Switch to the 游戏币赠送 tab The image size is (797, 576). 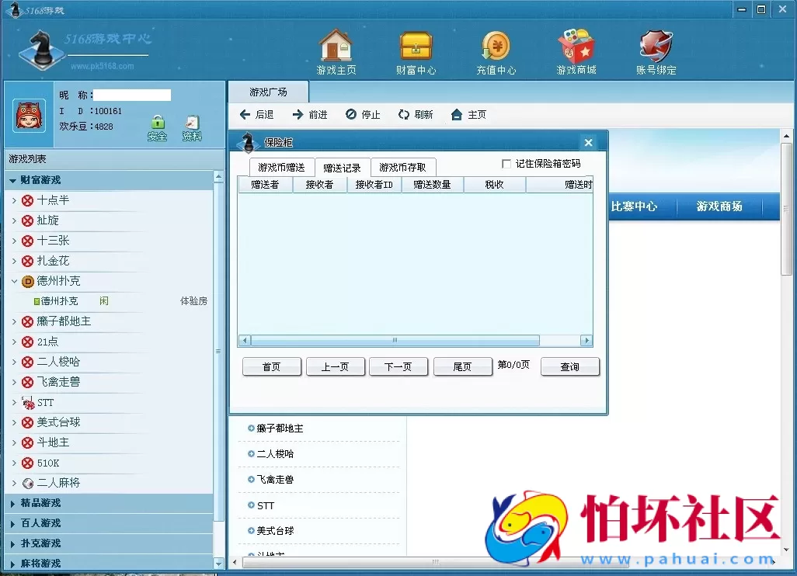[281, 168]
